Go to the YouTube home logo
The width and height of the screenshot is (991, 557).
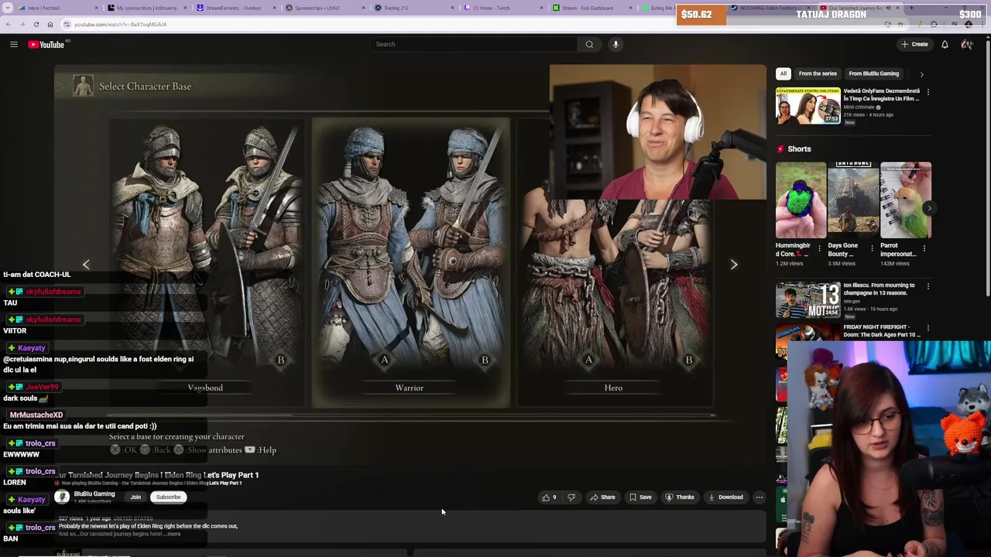[46, 44]
